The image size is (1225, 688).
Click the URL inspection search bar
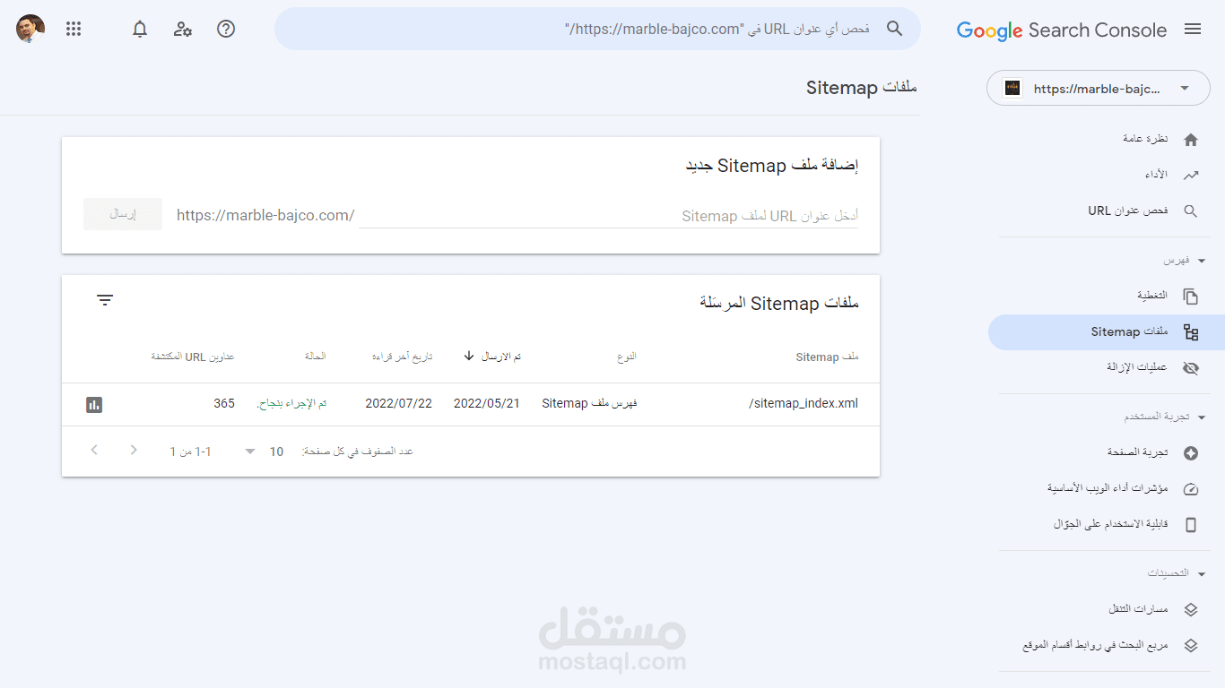[597, 29]
